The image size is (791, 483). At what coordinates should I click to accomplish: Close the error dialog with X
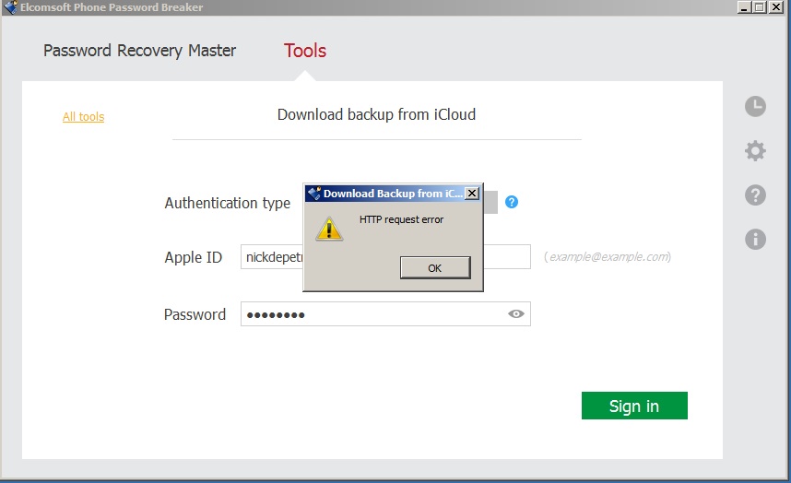[472, 194]
